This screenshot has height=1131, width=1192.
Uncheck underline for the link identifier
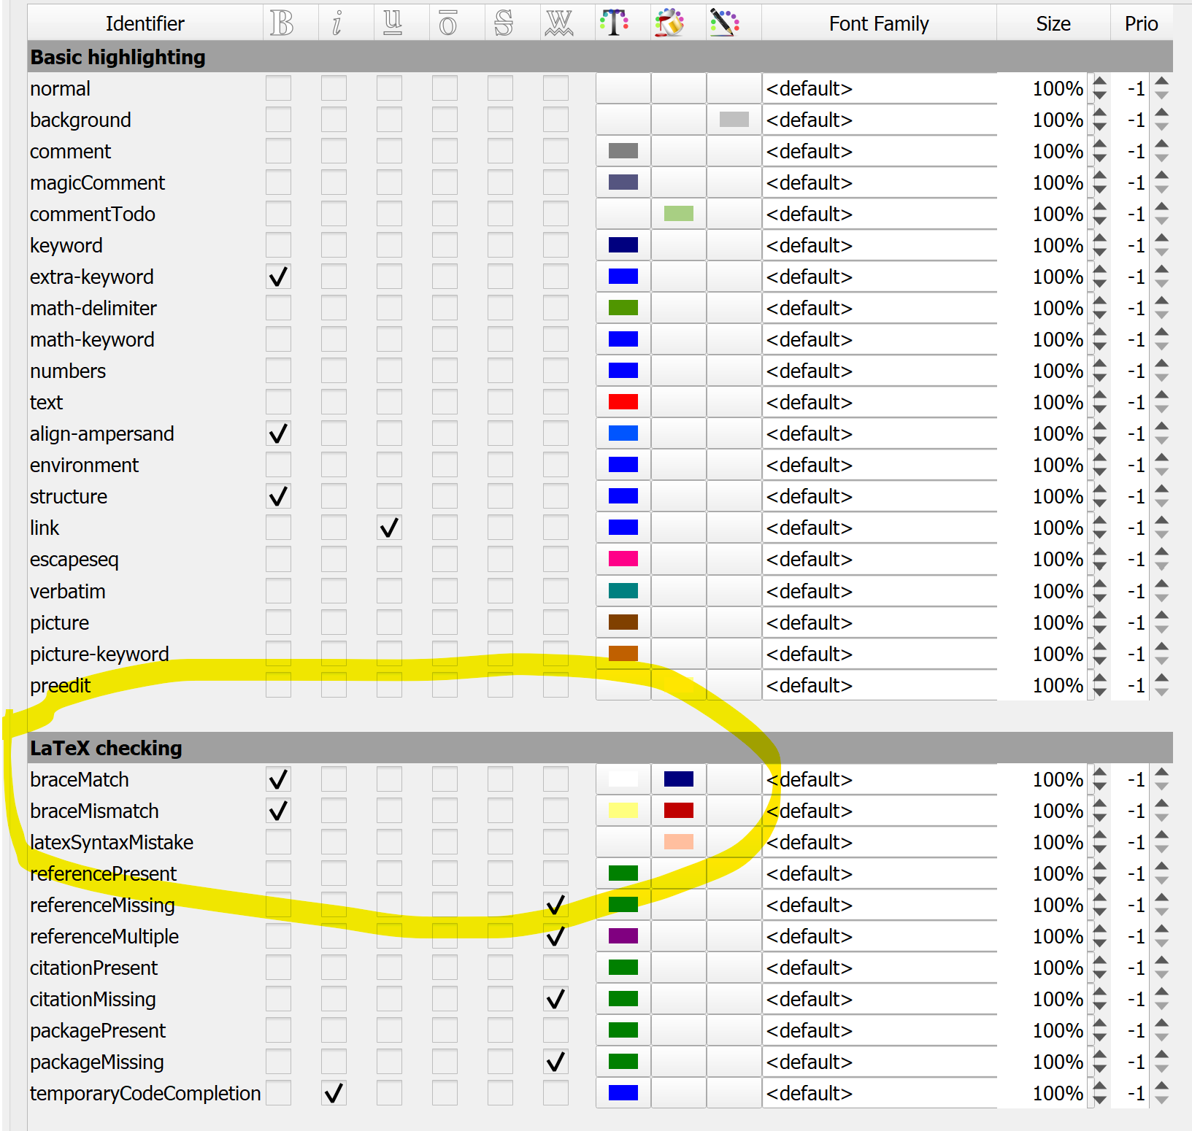(x=389, y=528)
